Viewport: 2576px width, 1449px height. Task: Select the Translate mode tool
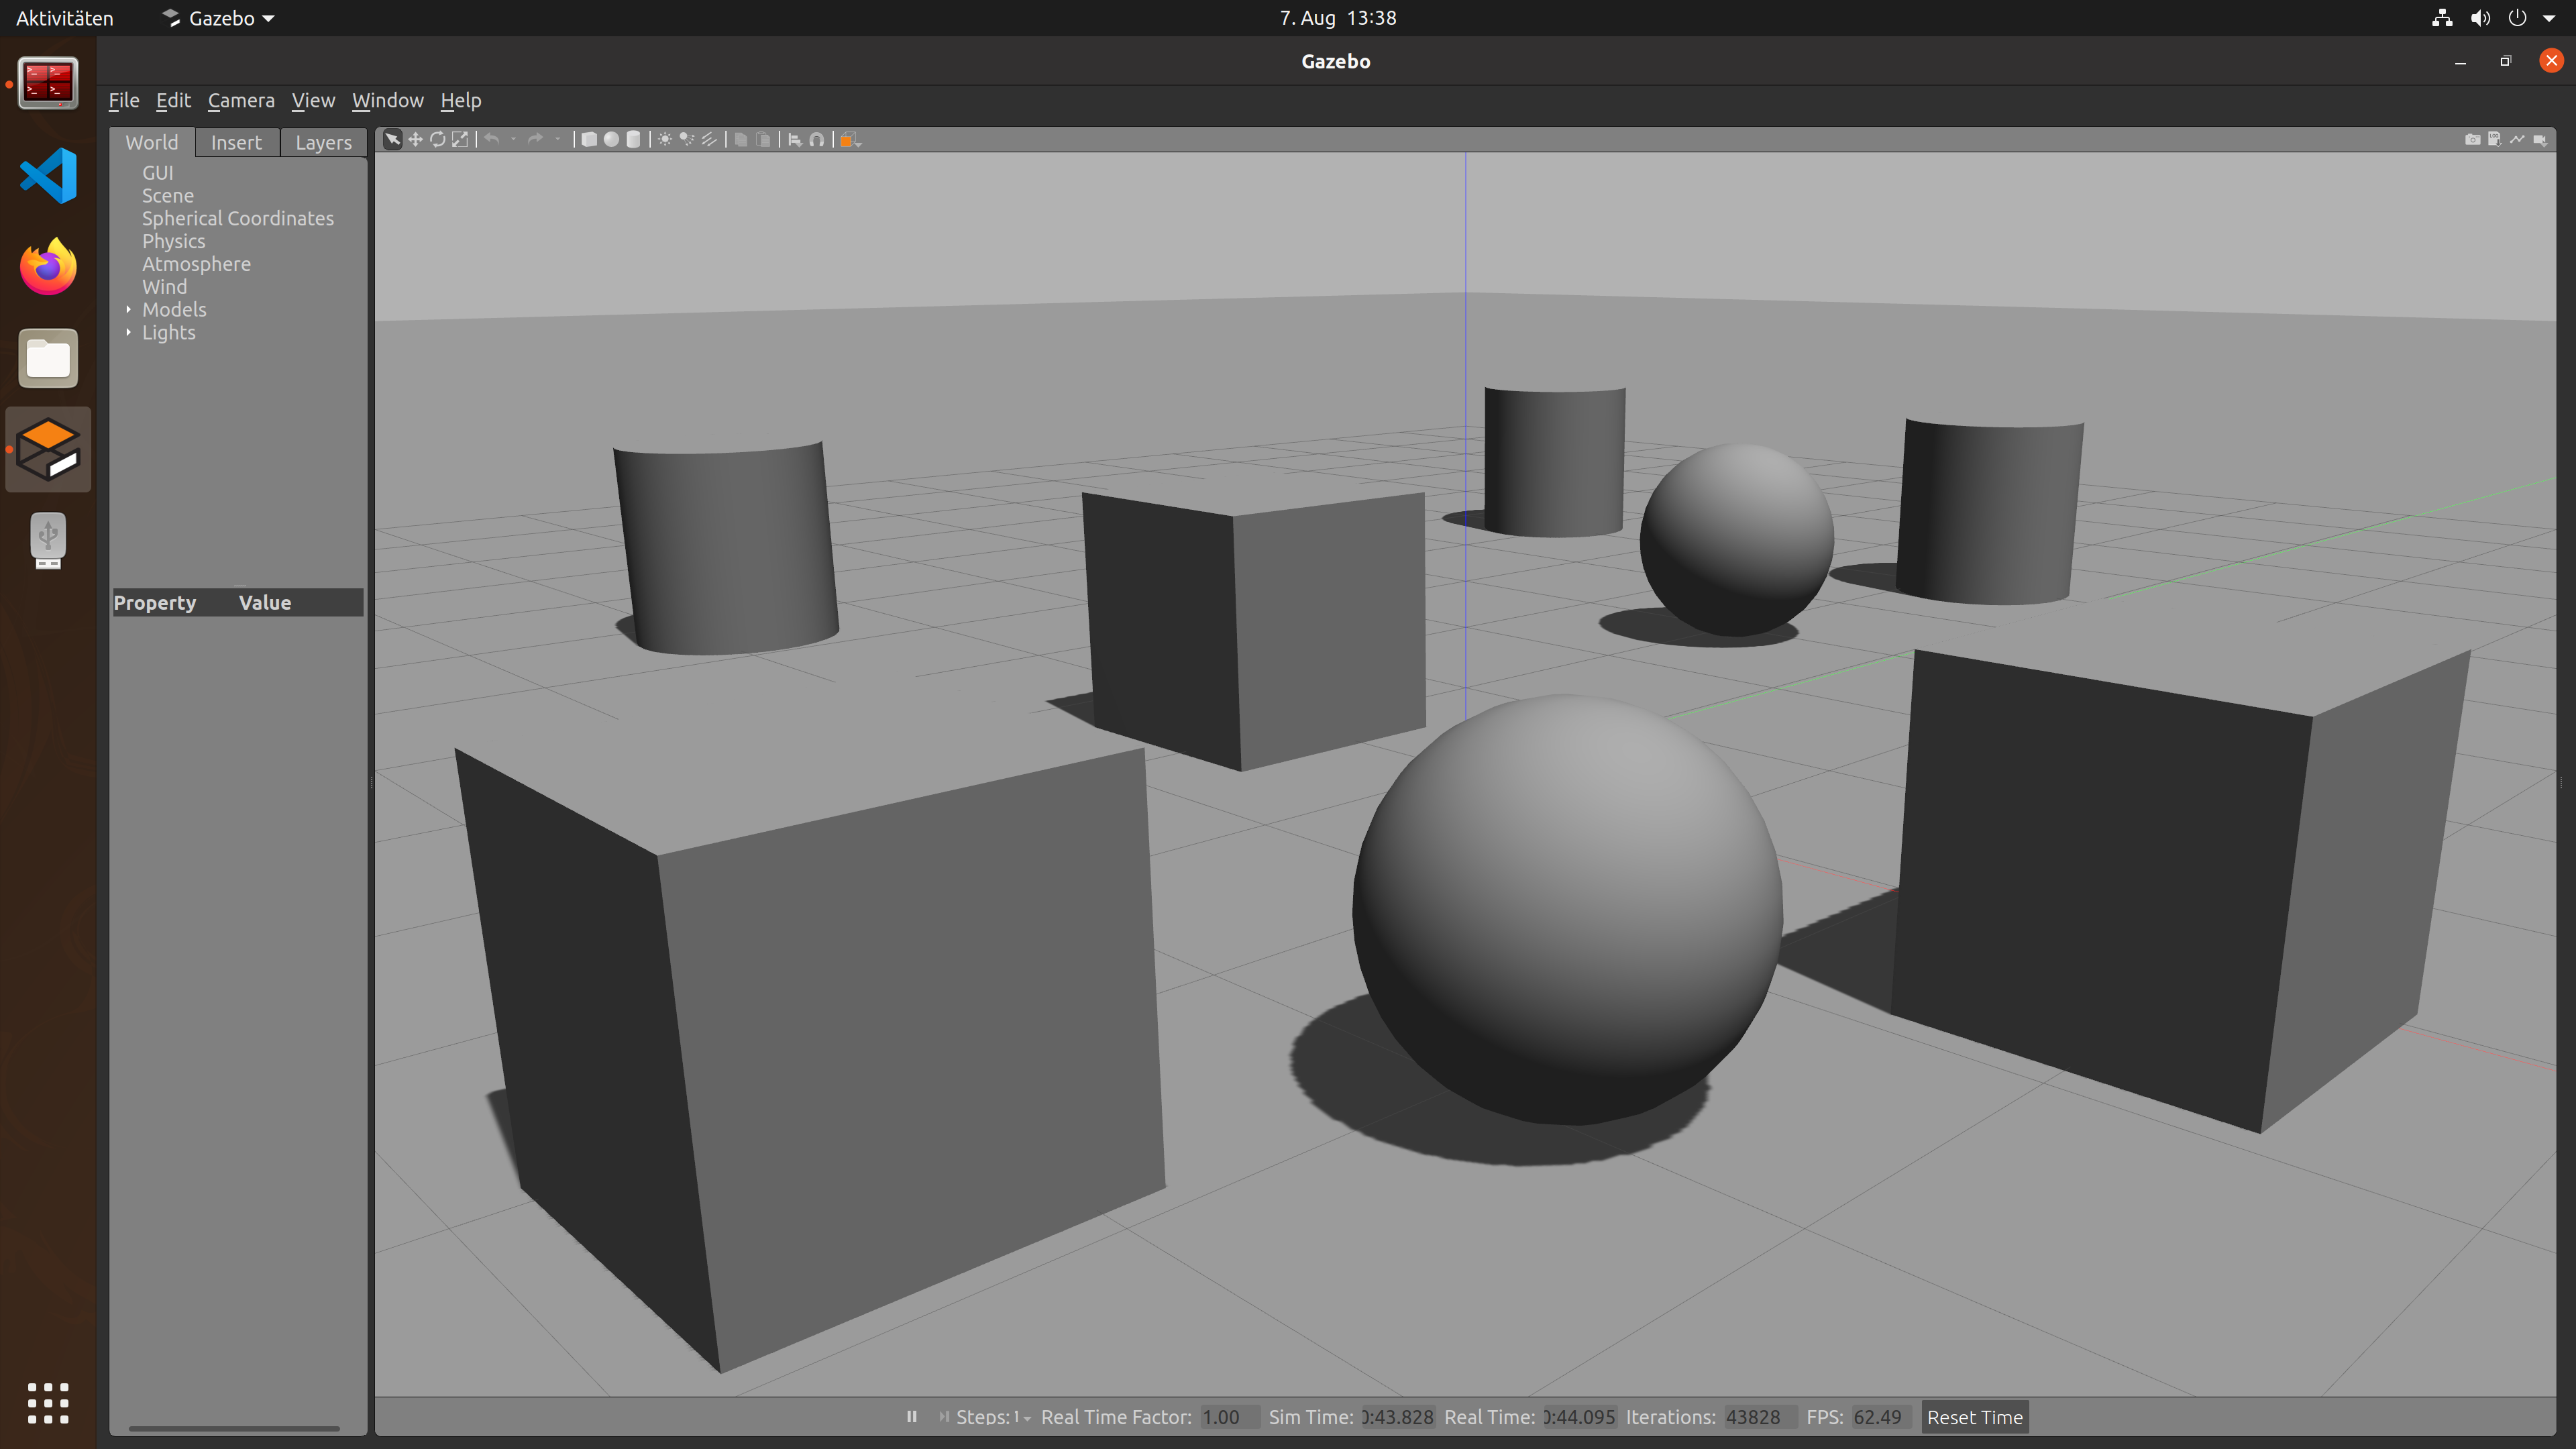pos(415,140)
